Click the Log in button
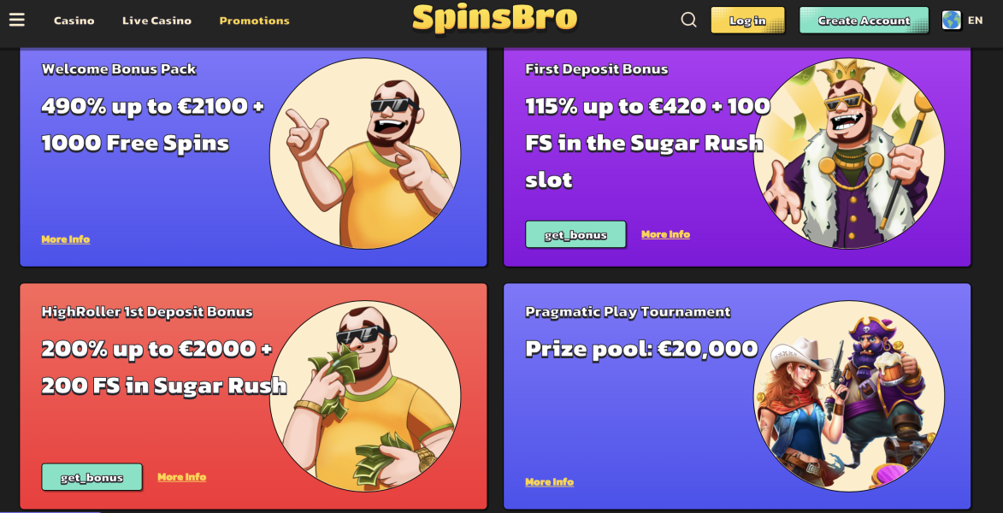The image size is (1003, 513). [748, 21]
